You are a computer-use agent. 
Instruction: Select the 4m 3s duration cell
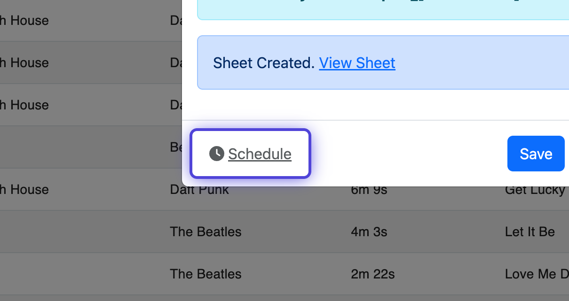coord(369,232)
